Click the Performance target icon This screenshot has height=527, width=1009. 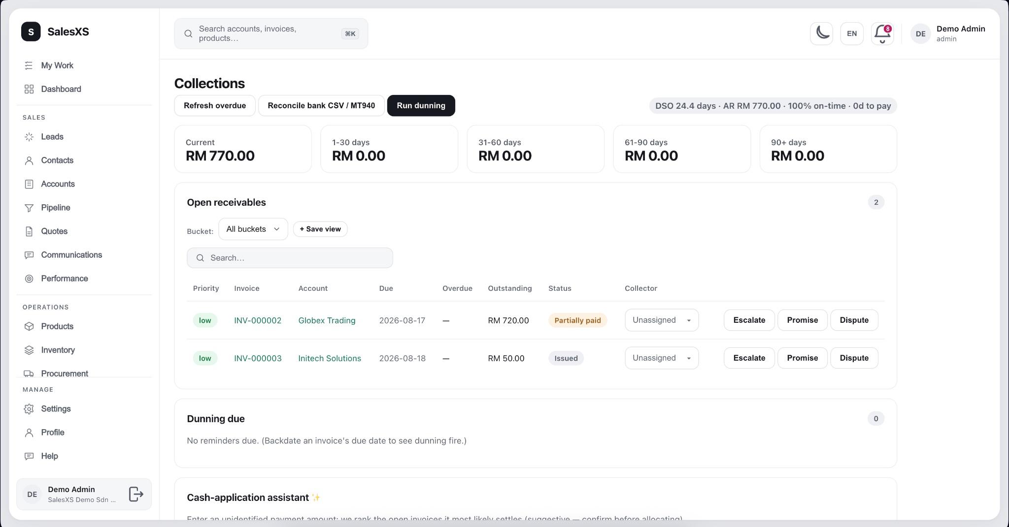click(29, 279)
